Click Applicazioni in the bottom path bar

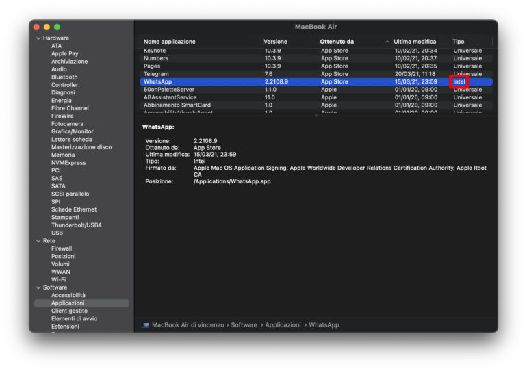(283, 325)
